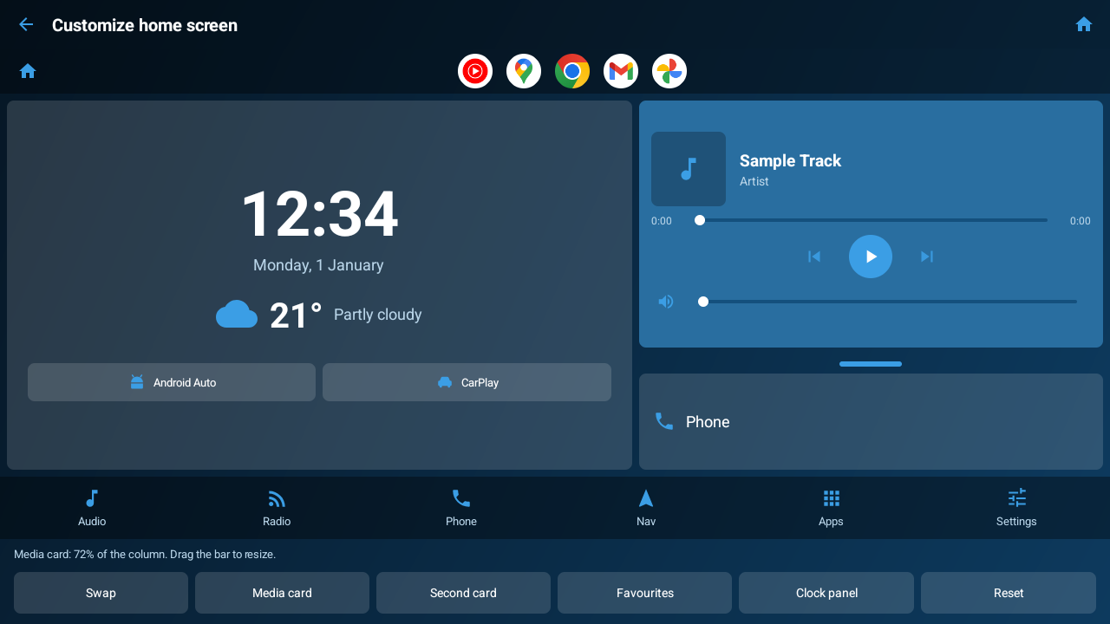This screenshot has height=624, width=1110.
Task: Click the Customize home screen title
Action: click(145, 25)
